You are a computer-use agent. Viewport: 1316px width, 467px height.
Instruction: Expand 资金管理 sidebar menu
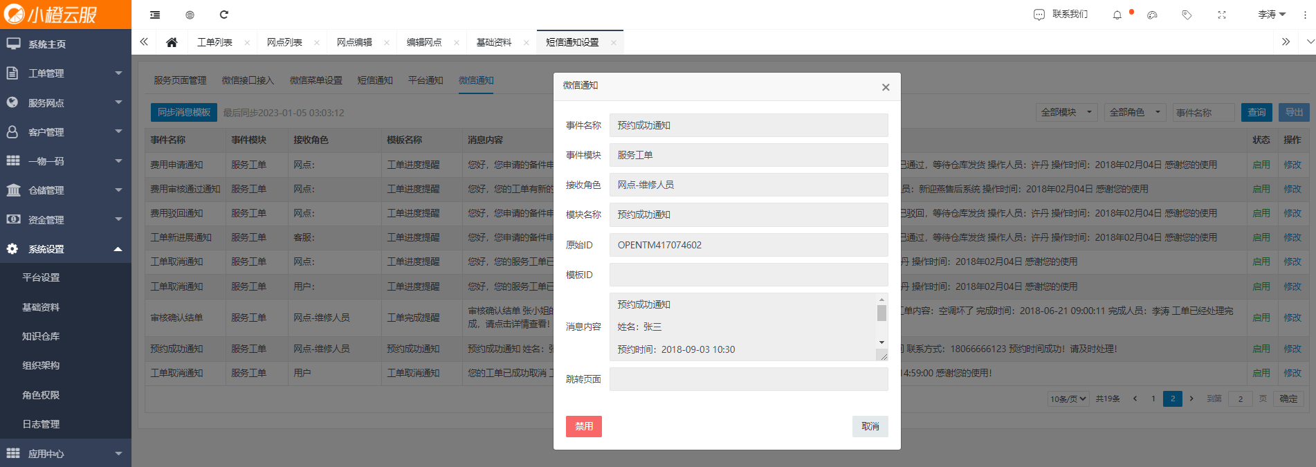tap(66, 219)
